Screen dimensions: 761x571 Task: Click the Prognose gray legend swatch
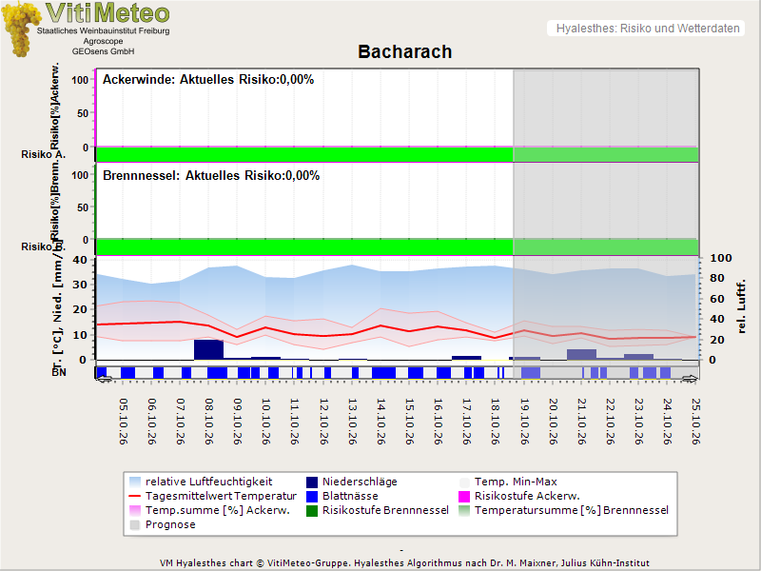[135, 525]
